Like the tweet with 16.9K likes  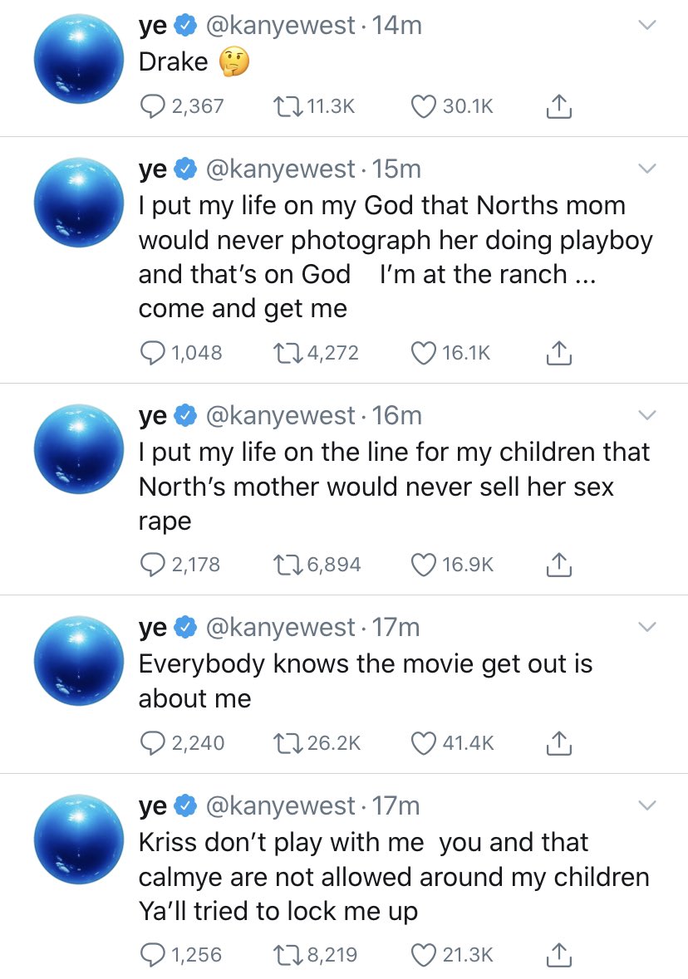424,565
